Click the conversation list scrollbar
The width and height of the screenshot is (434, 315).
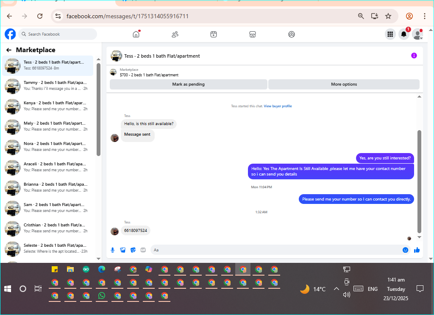pos(98,110)
